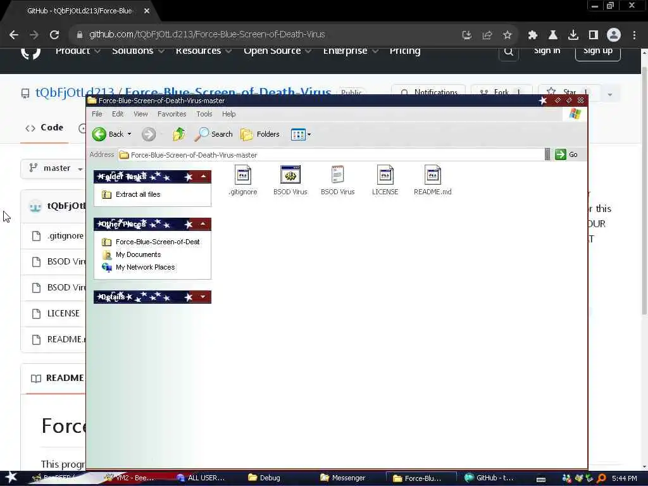648x486 pixels.
Task: Click the taskbar clock showing 5:44 PM
Action: tap(624, 478)
